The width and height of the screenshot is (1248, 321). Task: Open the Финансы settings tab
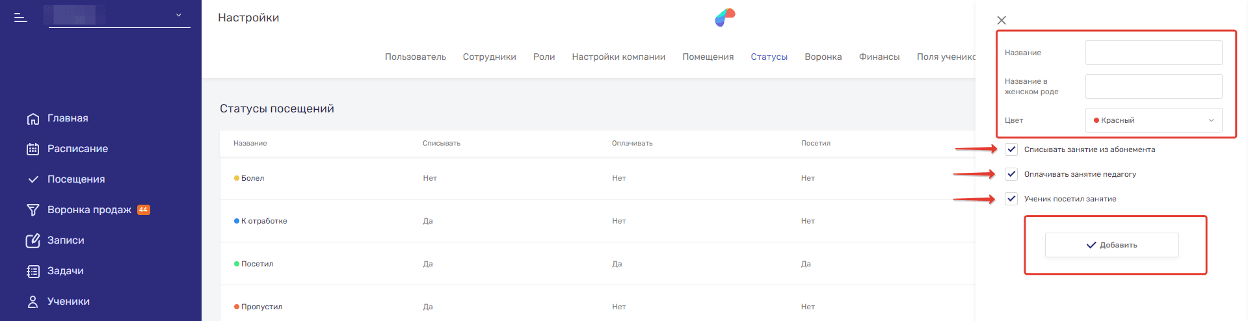pyautogui.click(x=879, y=57)
